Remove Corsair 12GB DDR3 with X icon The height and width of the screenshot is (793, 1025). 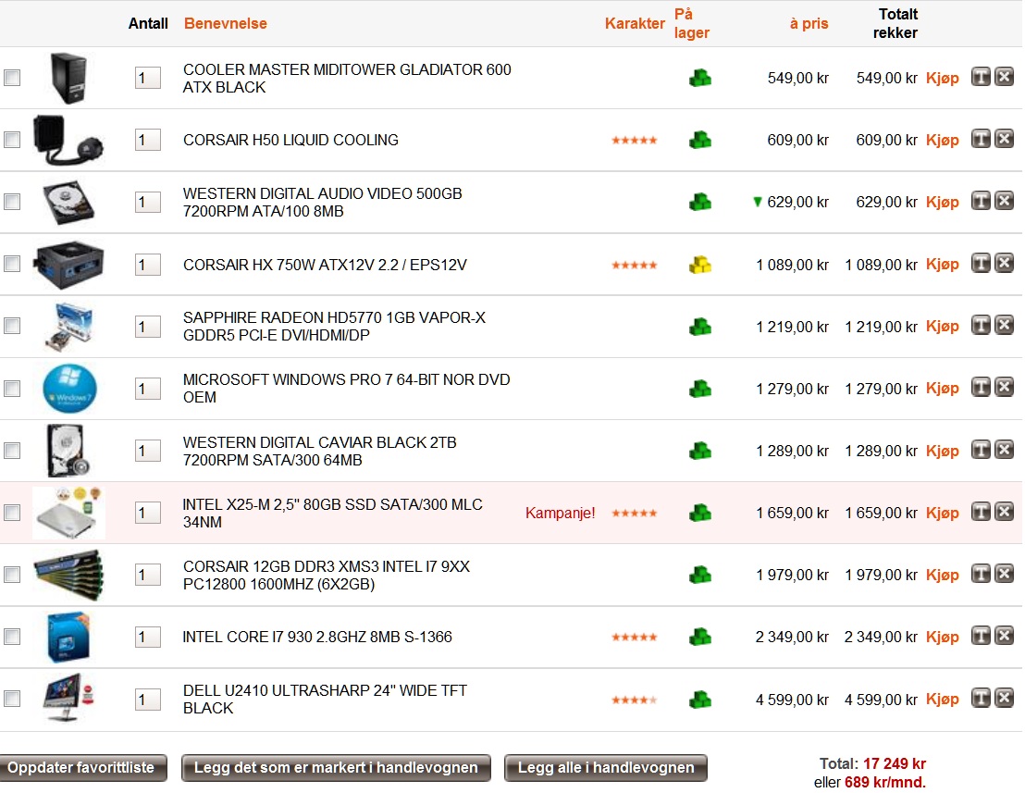[1004, 574]
